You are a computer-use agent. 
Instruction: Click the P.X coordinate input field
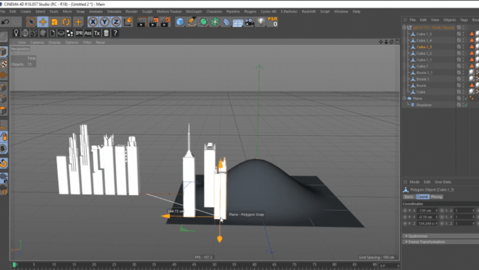click(428, 211)
